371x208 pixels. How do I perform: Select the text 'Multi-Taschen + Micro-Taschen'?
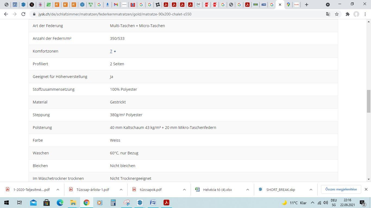[x=137, y=26]
